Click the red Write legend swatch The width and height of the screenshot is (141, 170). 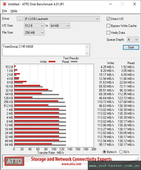point(52,62)
